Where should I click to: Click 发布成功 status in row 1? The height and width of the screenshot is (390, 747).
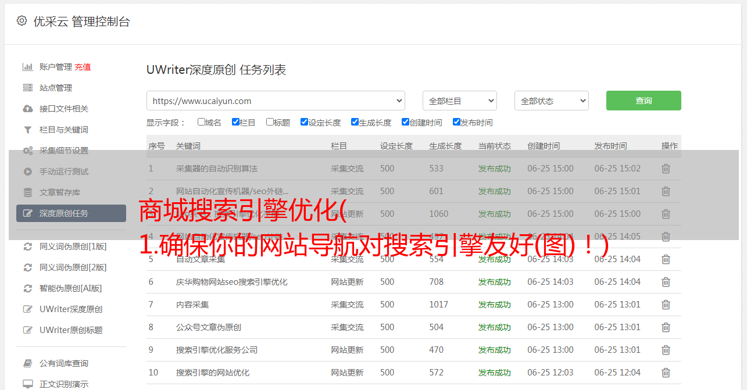(495, 169)
